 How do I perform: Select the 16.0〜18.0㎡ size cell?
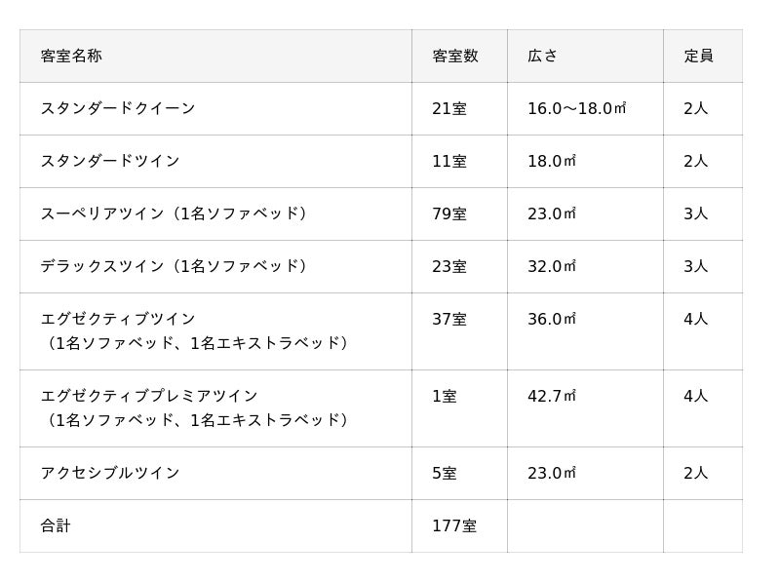pos(576,109)
